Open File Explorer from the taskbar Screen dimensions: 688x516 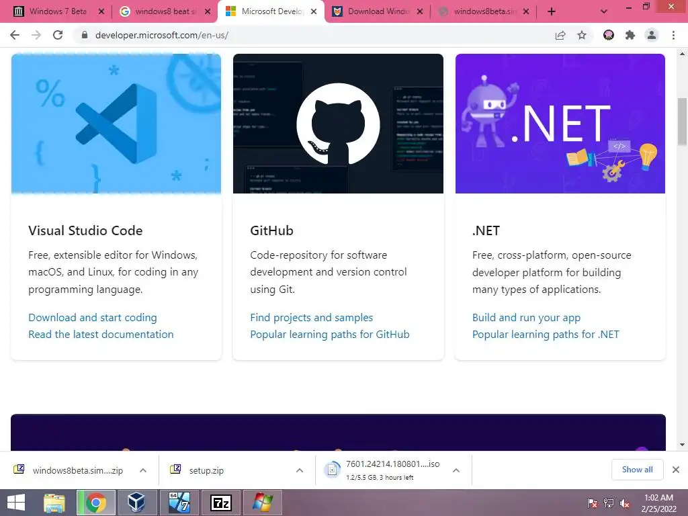tap(54, 503)
